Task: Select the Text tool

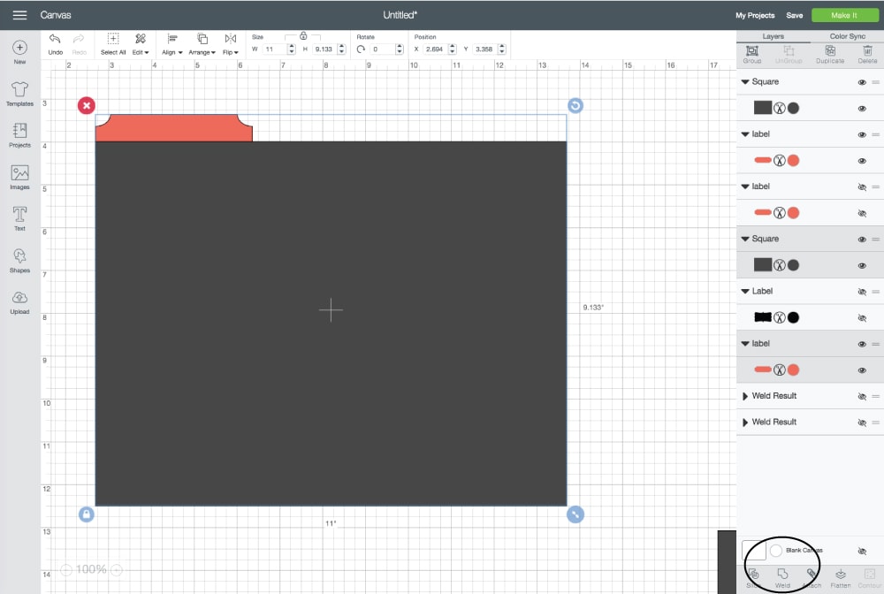Action: (x=19, y=217)
